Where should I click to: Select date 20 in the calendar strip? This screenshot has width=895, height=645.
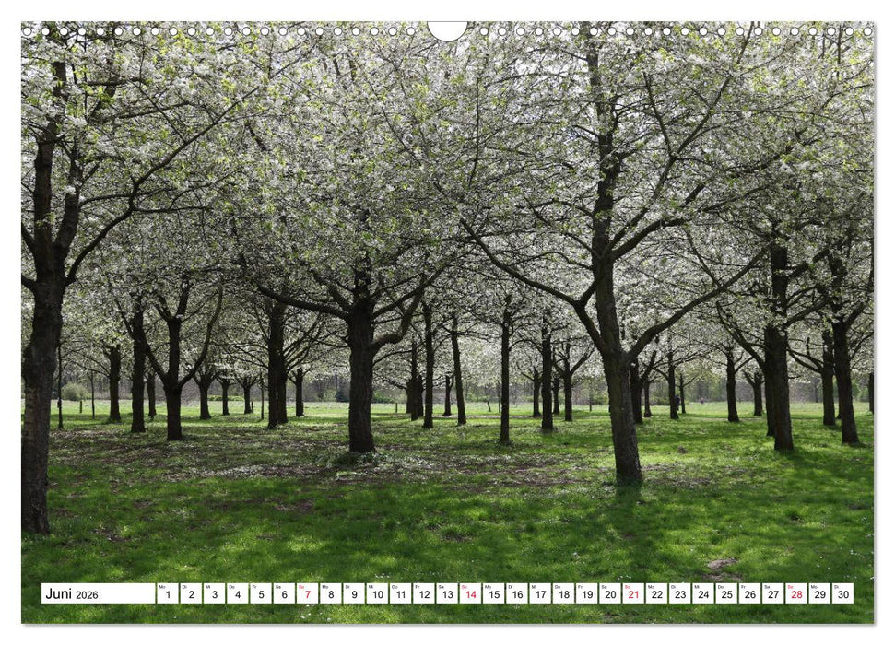pyautogui.click(x=609, y=593)
